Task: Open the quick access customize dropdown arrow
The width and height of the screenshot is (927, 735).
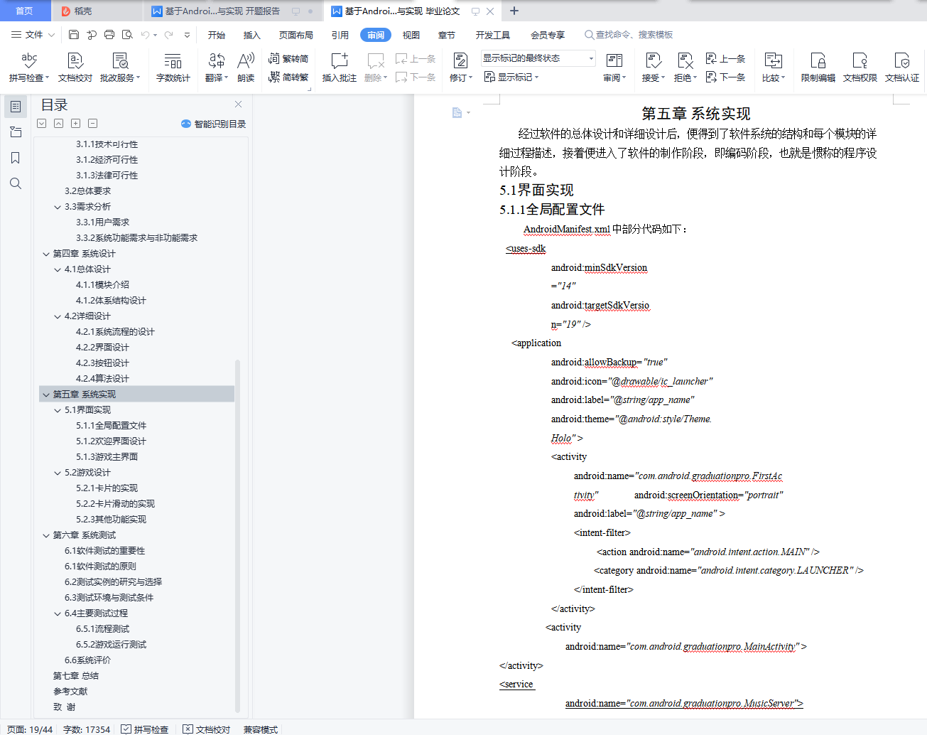Action: (x=187, y=34)
